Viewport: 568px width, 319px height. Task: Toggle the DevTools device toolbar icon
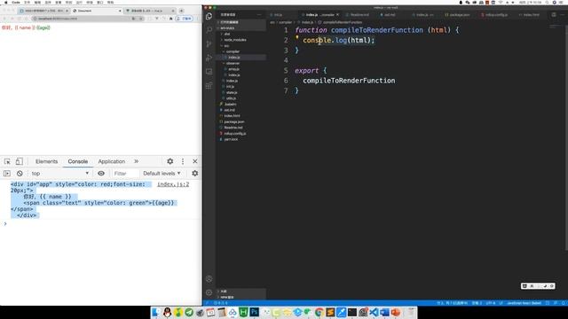point(19,161)
